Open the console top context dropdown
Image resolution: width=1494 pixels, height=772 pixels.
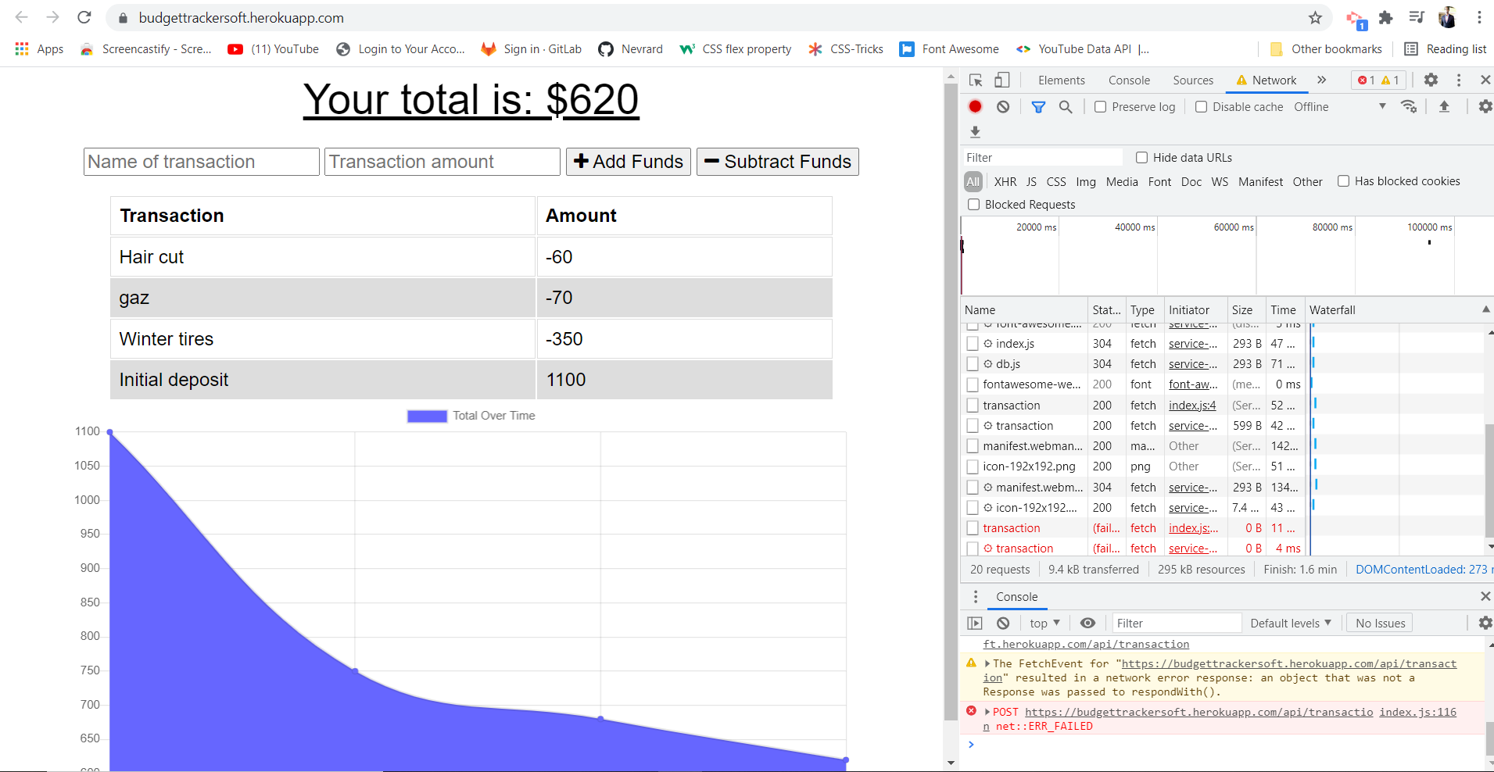pos(1044,623)
